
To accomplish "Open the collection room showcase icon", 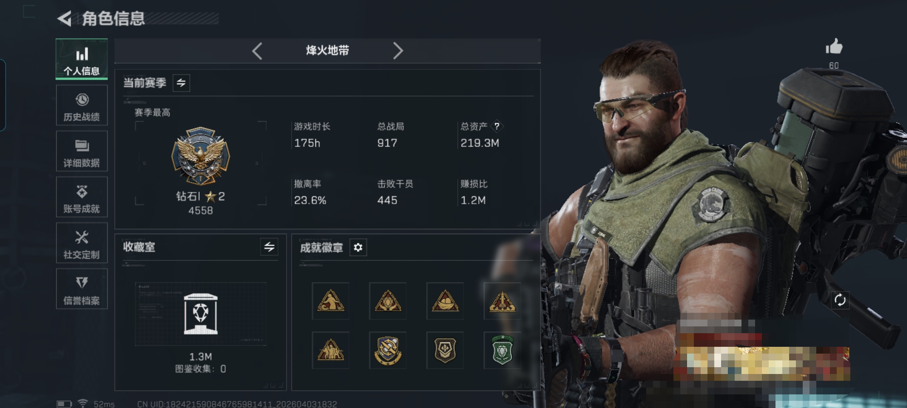I will [x=201, y=314].
